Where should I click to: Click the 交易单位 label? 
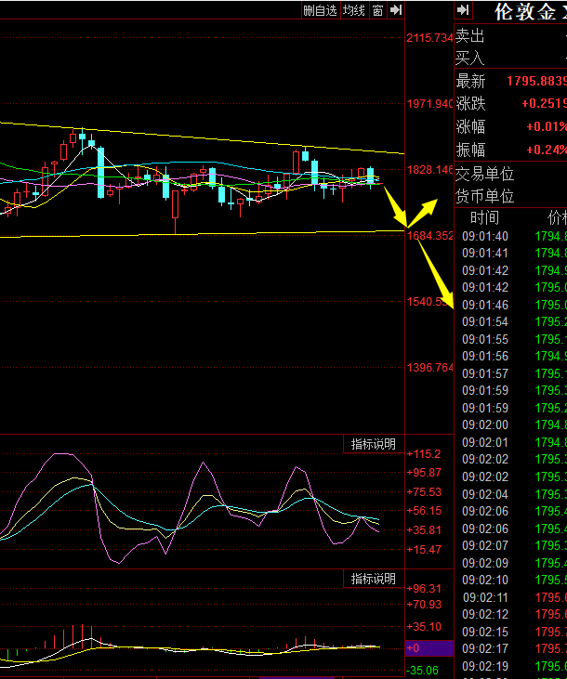coord(484,174)
